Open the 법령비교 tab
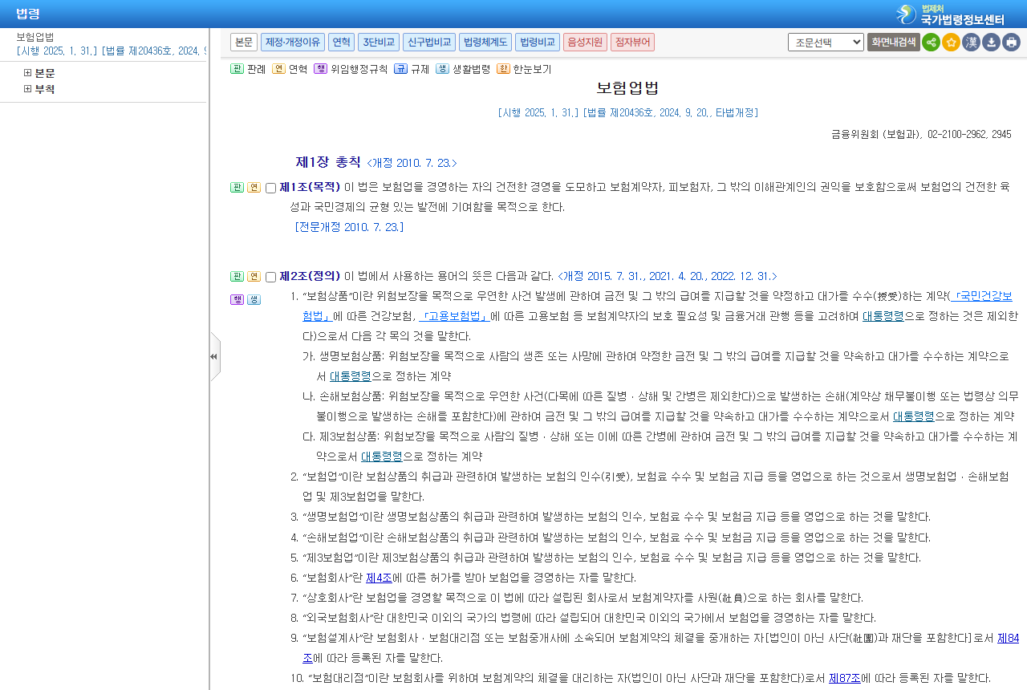The width and height of the screenshot is (1027, 690). (x=538, y=42)
